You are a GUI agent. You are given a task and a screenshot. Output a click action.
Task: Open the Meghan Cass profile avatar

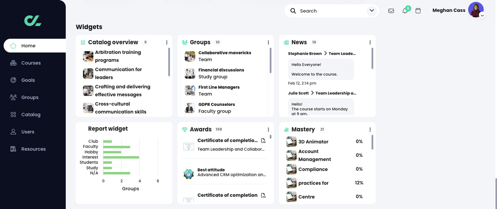(x=476, y=9)
